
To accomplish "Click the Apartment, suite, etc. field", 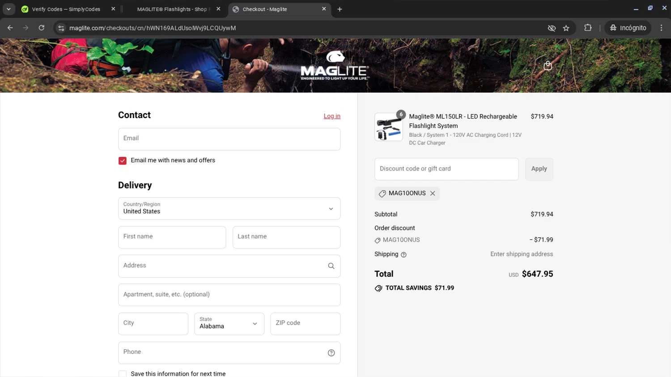I will tap(229, 295).
